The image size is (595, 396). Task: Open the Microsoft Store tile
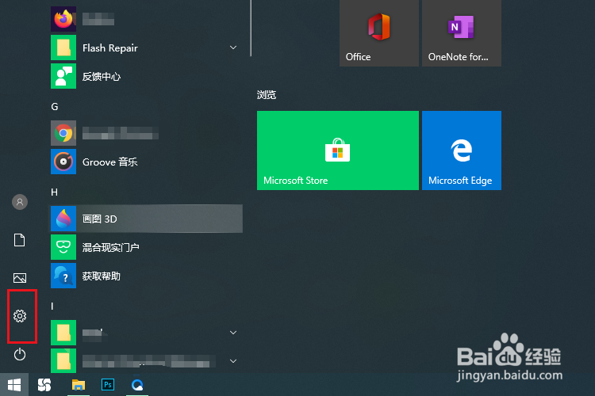338,150
